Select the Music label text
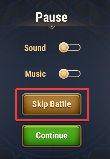The width and height of the screenshot is (110, 159). click(35, 74)
